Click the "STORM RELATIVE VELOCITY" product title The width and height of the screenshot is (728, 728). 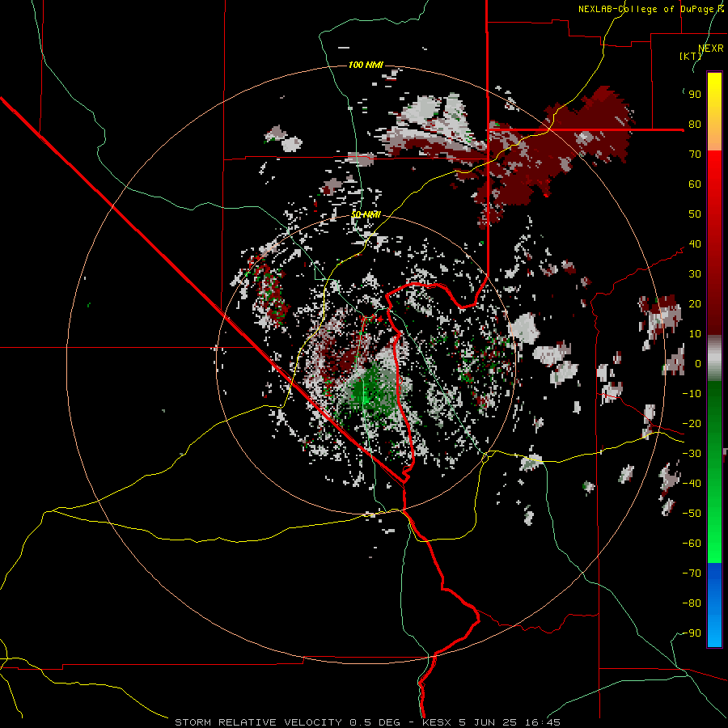click(258, 722)
